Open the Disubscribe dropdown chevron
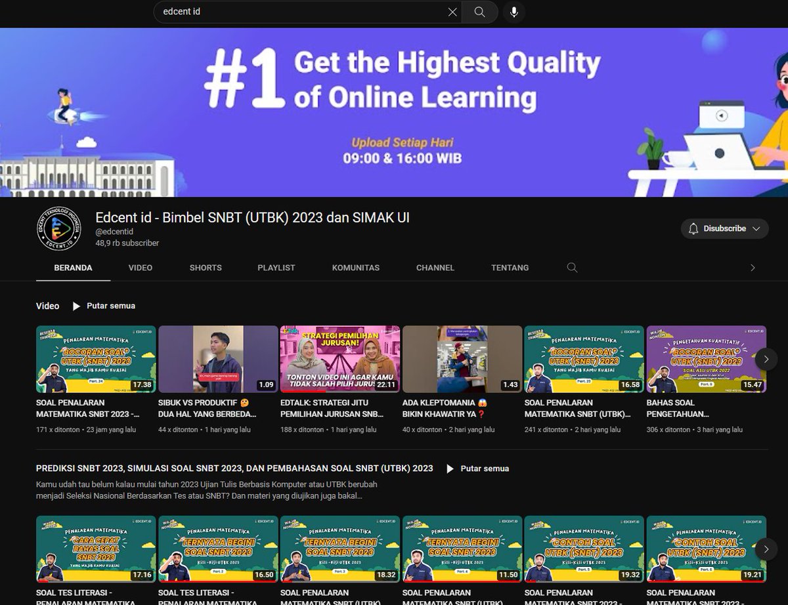 756,228
